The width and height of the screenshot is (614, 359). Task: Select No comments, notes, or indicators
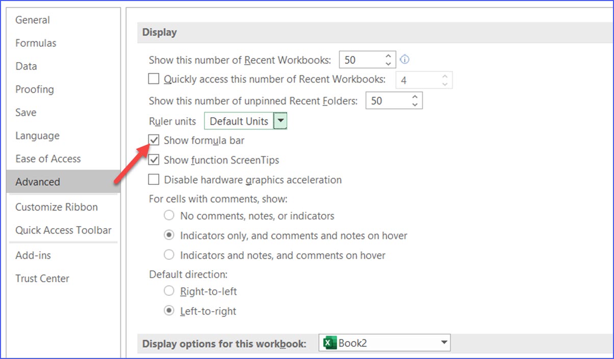(x=169, y=215)
